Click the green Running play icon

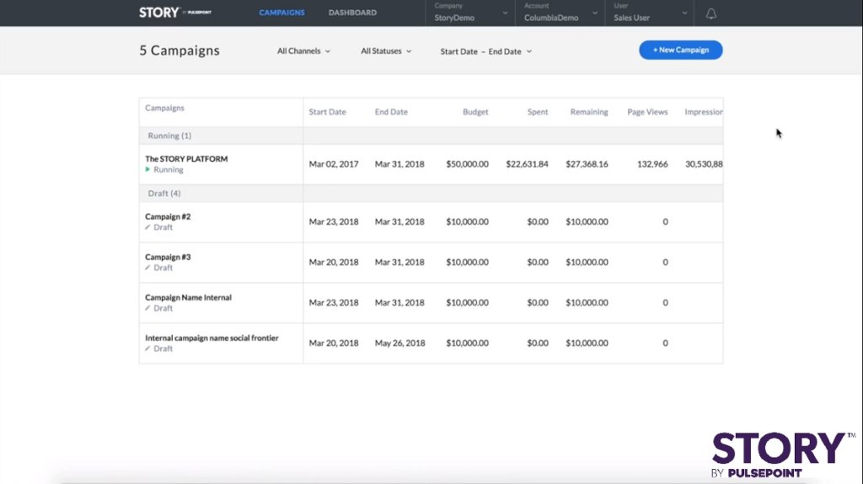point(147,169)
